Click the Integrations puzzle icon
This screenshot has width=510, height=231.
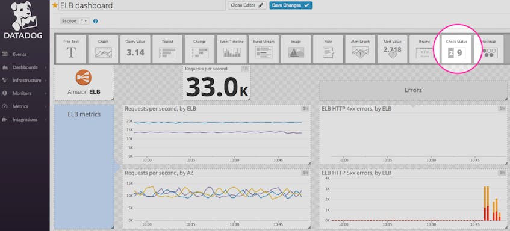(x=5, y=119)
